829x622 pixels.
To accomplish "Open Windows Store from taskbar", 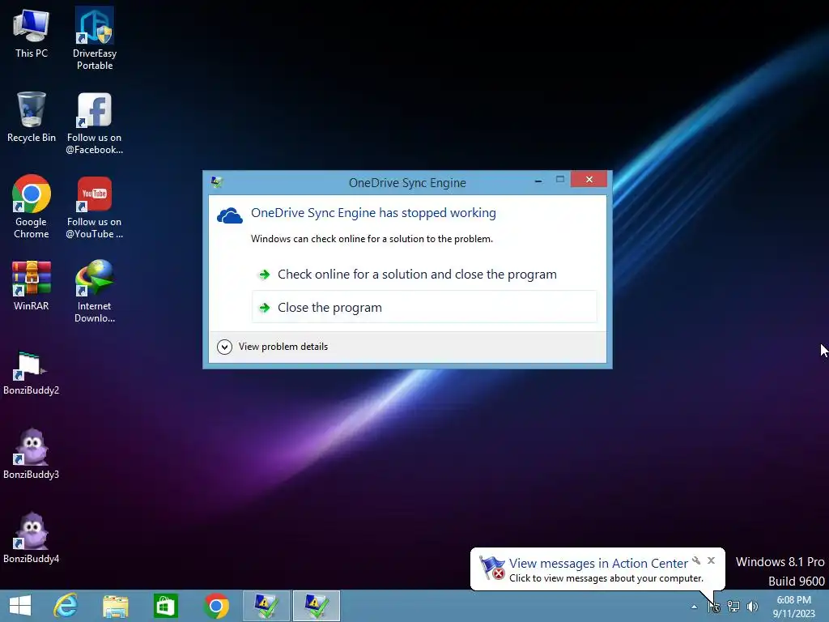I will point(165,606).
